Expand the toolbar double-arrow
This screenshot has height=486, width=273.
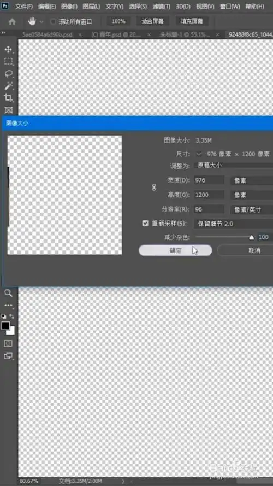tap(4, 32)
